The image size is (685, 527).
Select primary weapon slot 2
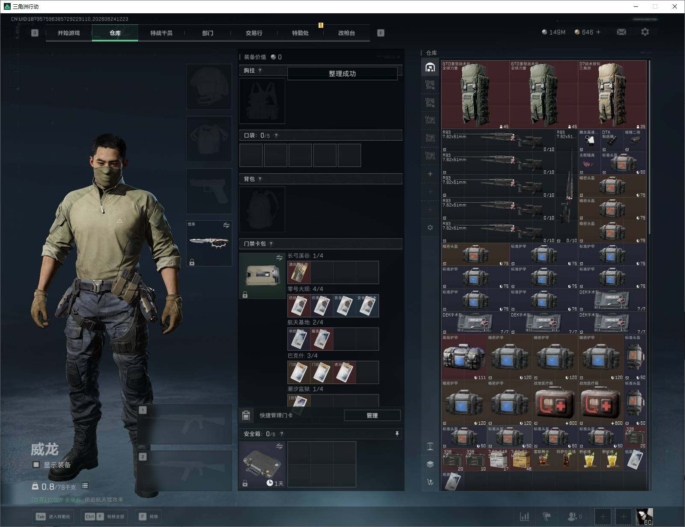click(x=184, y=471)
